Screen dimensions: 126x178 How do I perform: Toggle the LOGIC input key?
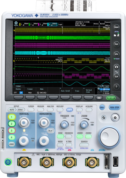pos(12,144)
